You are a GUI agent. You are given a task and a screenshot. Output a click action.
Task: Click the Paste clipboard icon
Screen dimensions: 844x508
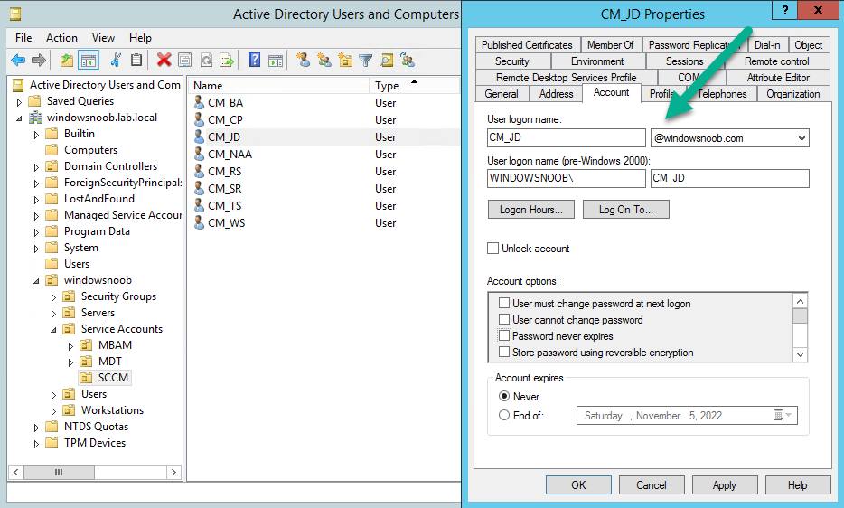tap(136, 60)
